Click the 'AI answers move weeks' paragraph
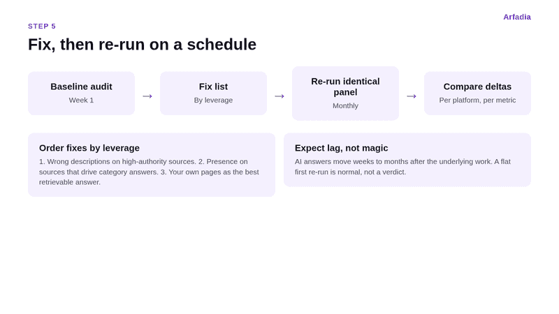 pos(402,167)
